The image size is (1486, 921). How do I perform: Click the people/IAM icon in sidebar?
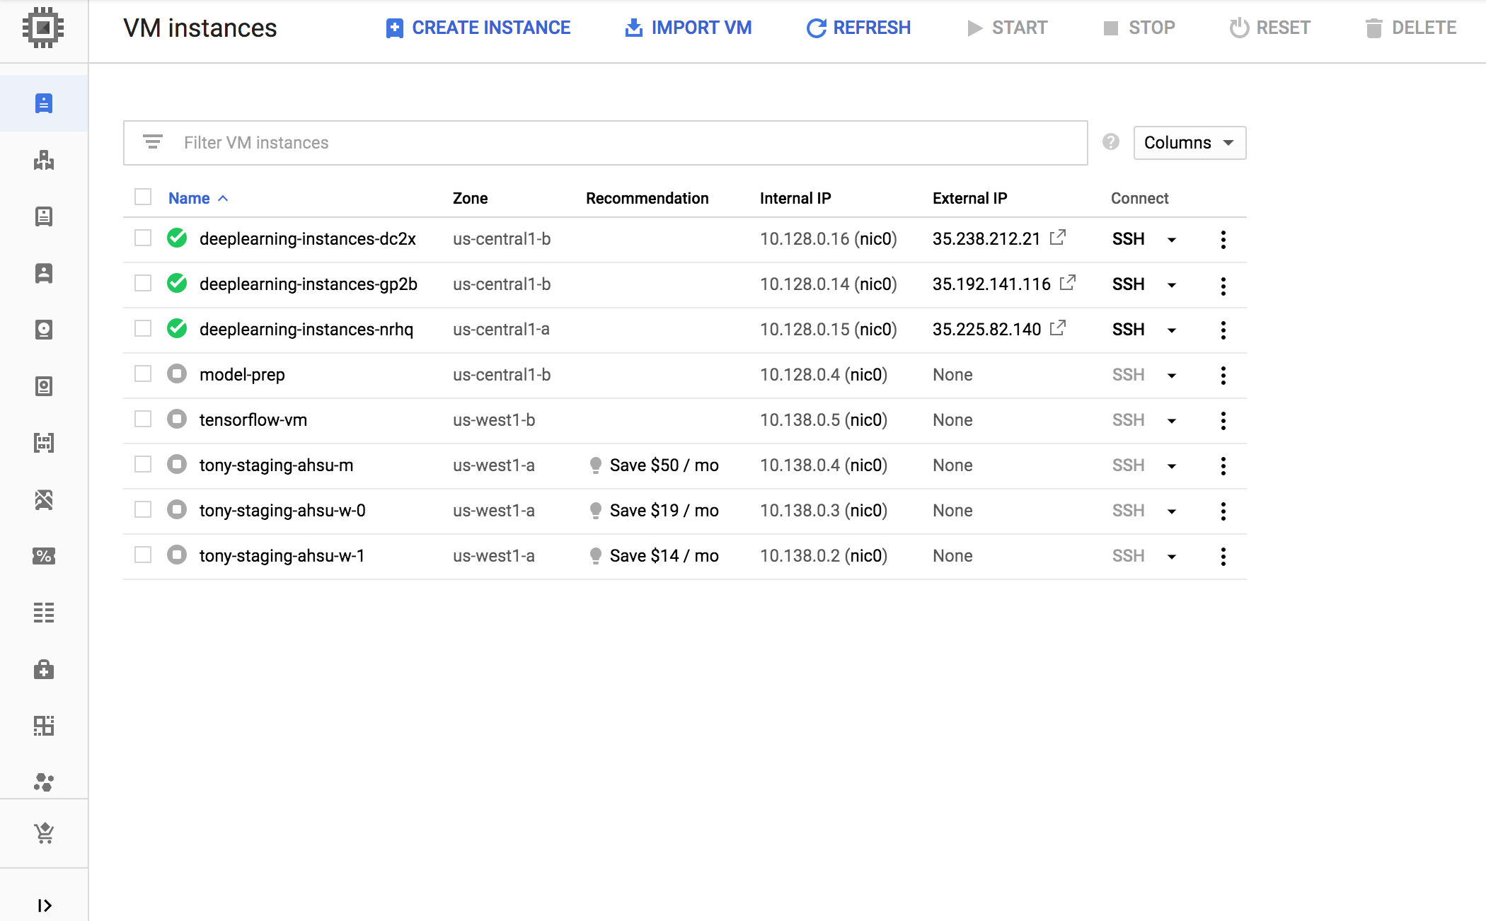click(42, 274)
